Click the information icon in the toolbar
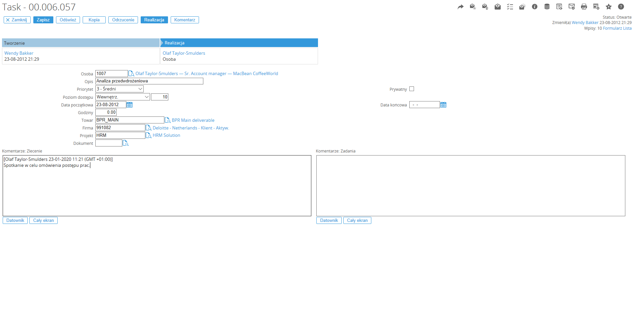 coord(534,7)
